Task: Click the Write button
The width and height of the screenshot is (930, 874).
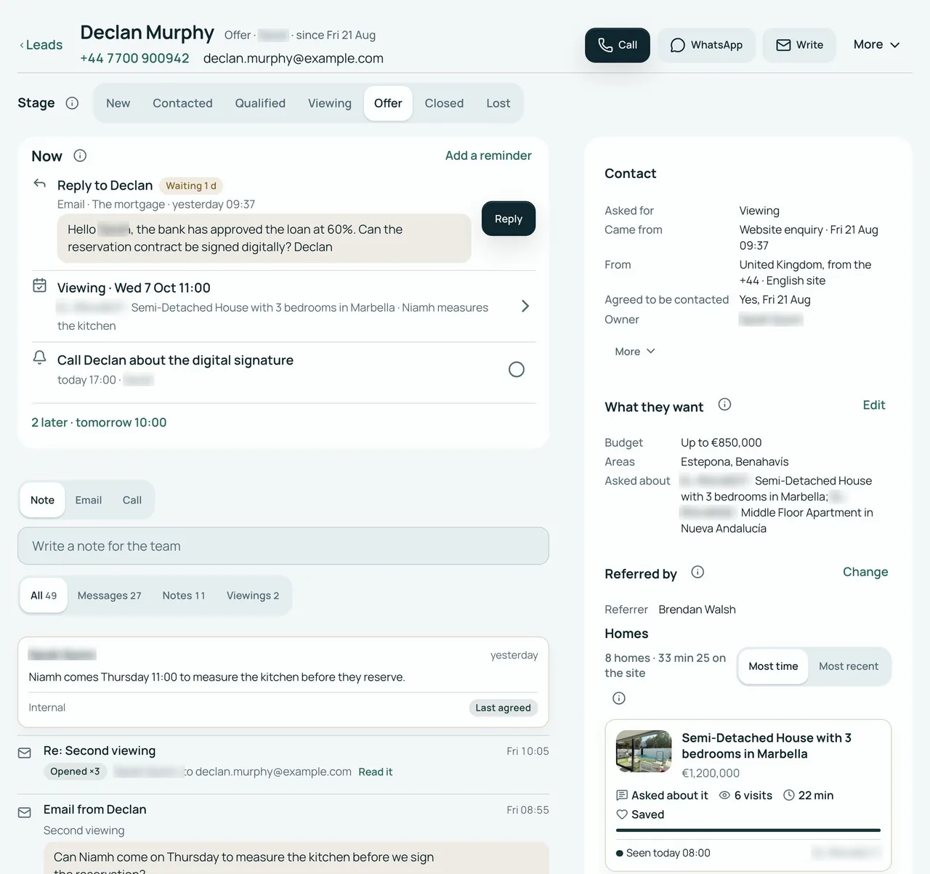Action: pyautogui.click(x=799, y=45)
